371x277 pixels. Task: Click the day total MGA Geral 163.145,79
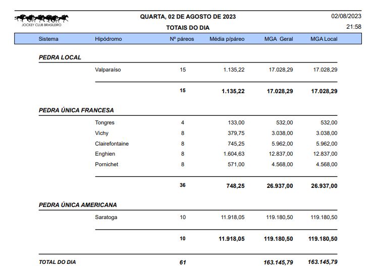pyautogui.click(x=278, y=262)
